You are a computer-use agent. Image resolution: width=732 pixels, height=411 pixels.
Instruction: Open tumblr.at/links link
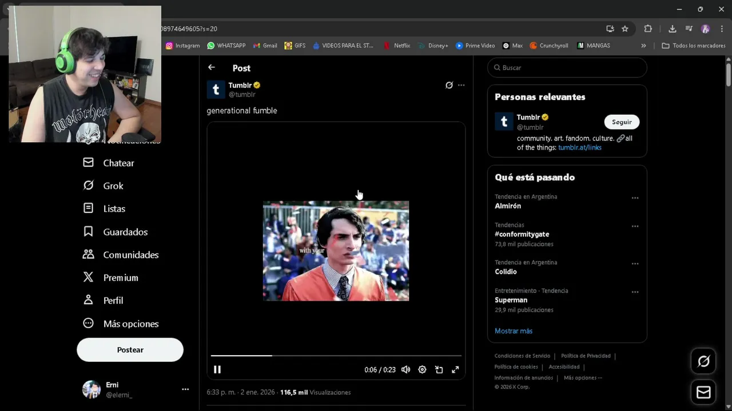[580, 147]
